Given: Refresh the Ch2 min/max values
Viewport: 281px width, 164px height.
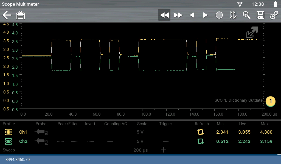Looking at the screenshot, I should [x=201, y=142].
